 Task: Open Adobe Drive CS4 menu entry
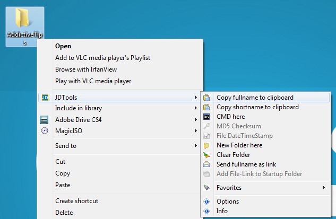click(119, 120)
